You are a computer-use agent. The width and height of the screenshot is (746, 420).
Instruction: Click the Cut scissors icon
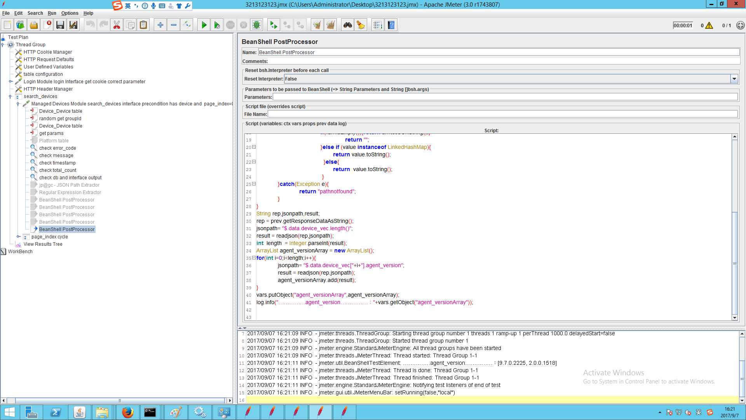117,25
